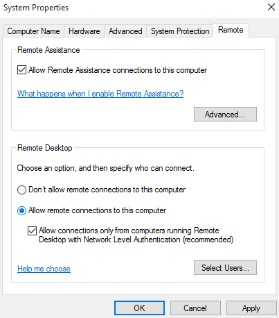Open What happens when I enable Remote Assistance link
The width and height of the screenshot is (279, 318).
pyautogui.click(x=100, y=94)
